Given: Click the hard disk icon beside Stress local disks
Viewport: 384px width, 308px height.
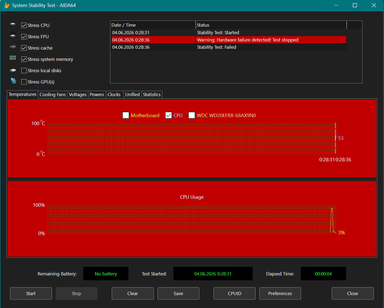Looking at the screenshot, I should click(13, 70).
